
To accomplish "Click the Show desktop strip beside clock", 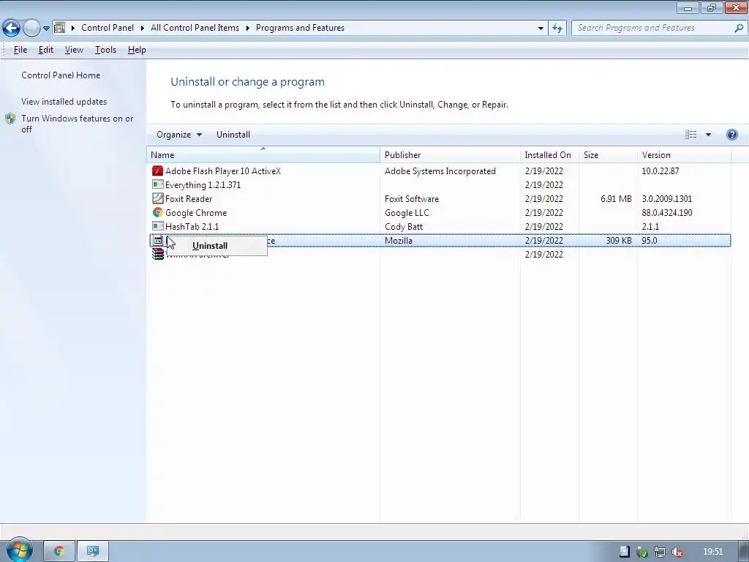I will [743, 552].
